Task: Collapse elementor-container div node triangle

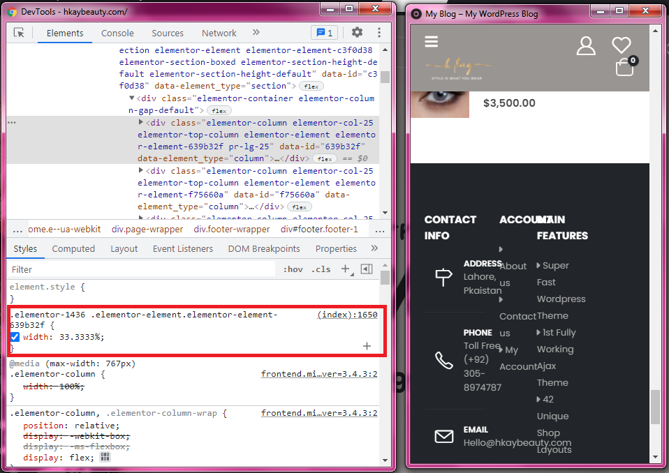Action: tap(132, 98)
